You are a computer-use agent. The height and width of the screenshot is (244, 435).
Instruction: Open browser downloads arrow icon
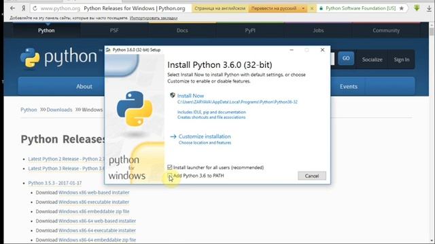point(429,9)
